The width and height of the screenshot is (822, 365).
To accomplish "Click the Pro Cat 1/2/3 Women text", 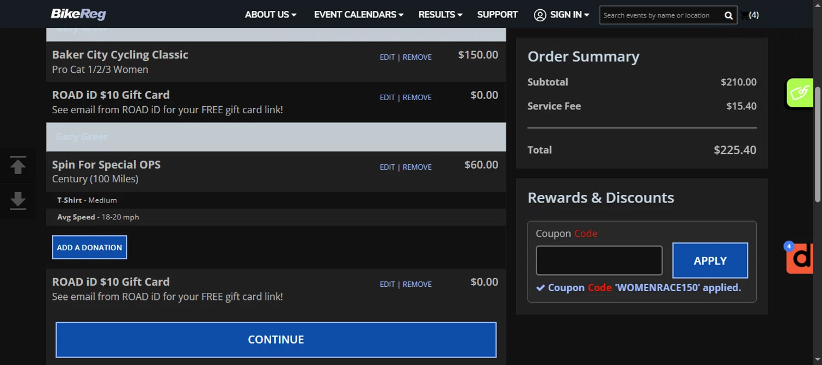I will click(x=100, y=69).
